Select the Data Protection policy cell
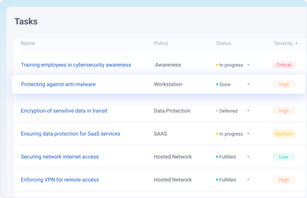Image resolution: width=307 pixels, height=198 pixels. point(172,111)
